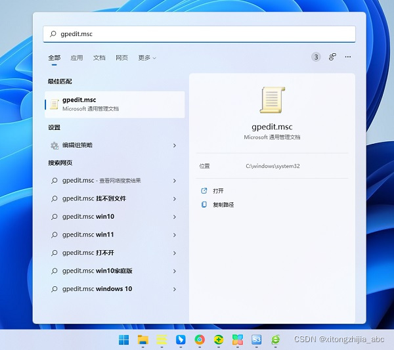Image resolution: width=394 pixels, height=350 pixels.
Task: Click the gear icon next to 编辑组策略
Action: pyautogui.click(x=55, y=146)
